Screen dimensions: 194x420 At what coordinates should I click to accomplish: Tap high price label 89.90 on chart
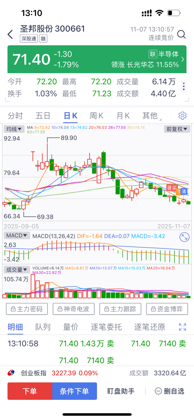click(69, 138)
